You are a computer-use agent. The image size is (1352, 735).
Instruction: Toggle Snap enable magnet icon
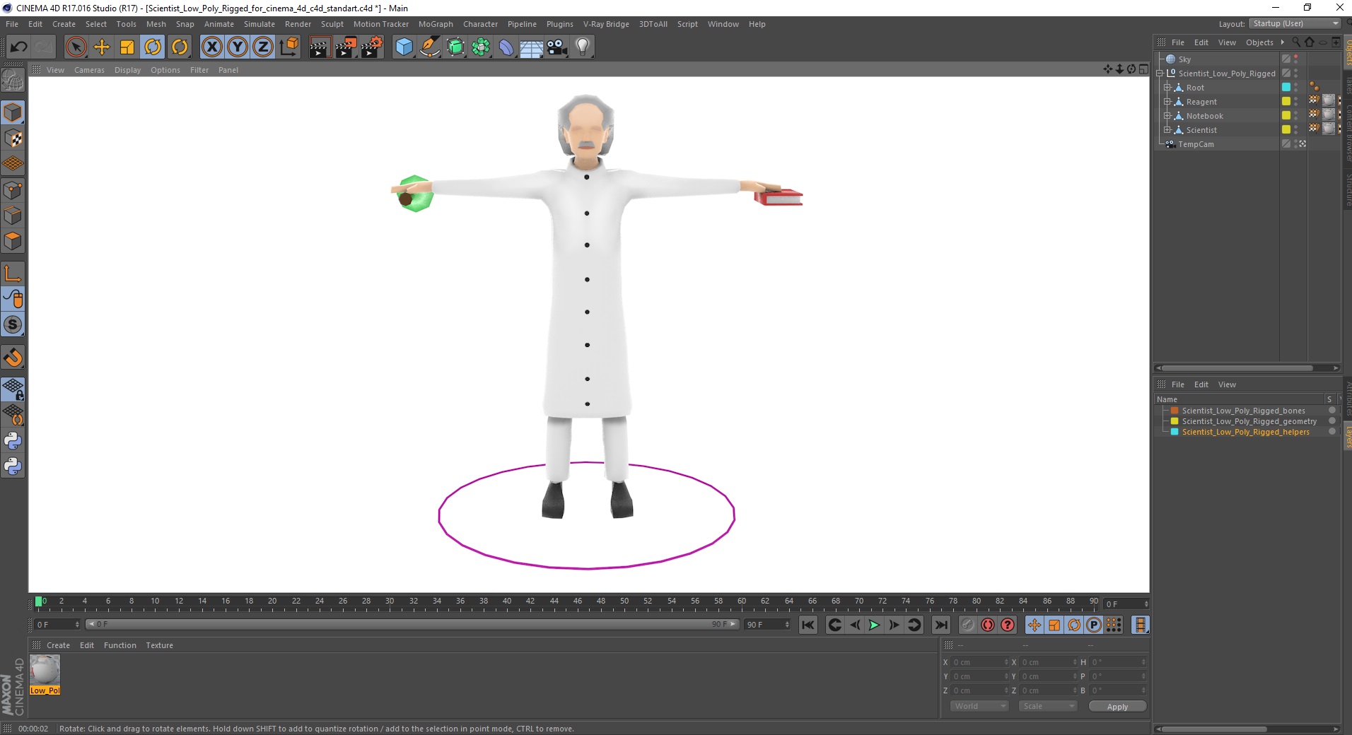[x=13, y=357]
